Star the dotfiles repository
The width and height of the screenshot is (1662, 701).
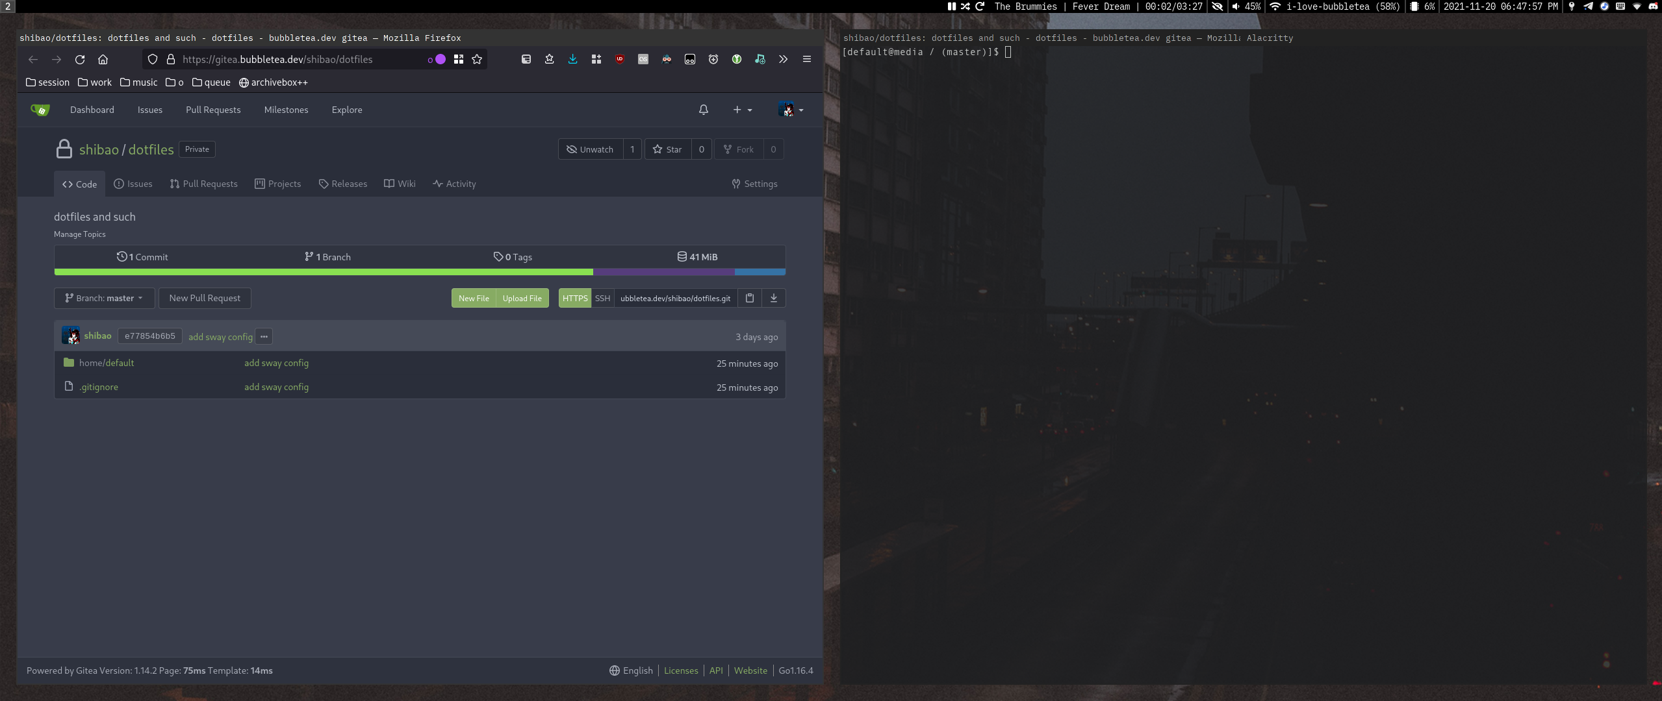(667, 149)
